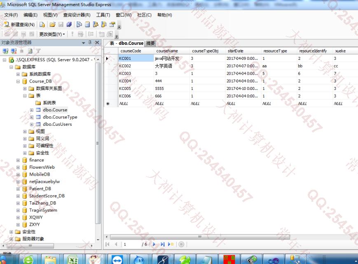Expand the dbo.Course table node
Viewport: 358px width, 264px height.
click(x=32, y=110)
